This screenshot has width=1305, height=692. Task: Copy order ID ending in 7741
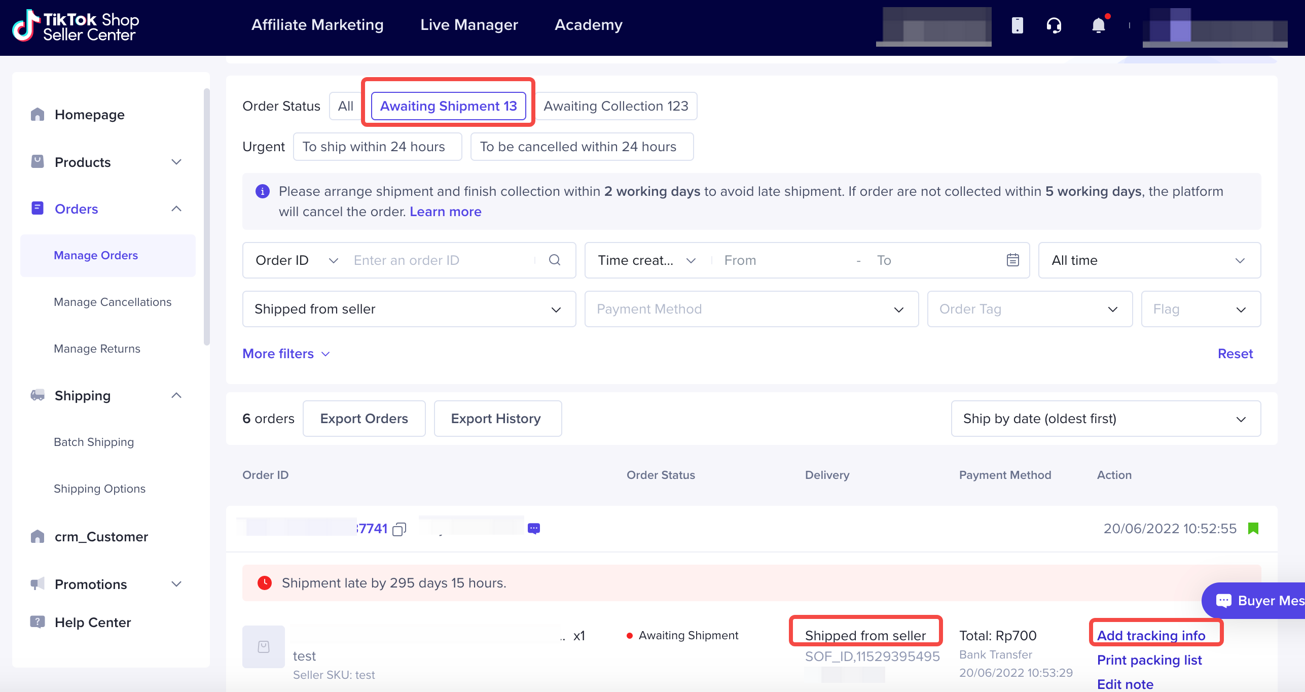400,529
